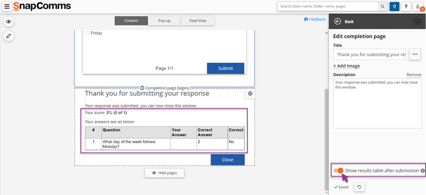This screenshot has width=426, height=195.
Task: Switch to the Feed View tab
Action: tap(198, 21)
